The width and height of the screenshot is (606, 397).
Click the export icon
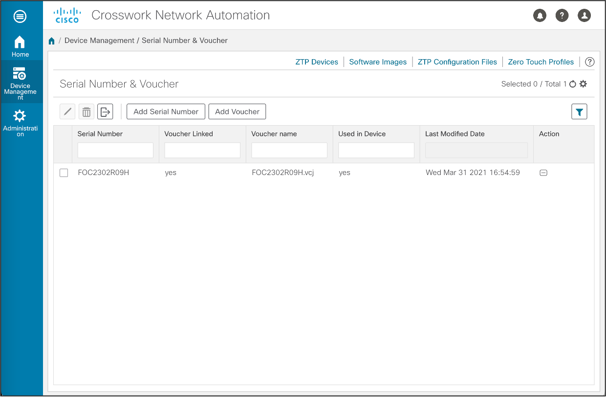[105, 111]
